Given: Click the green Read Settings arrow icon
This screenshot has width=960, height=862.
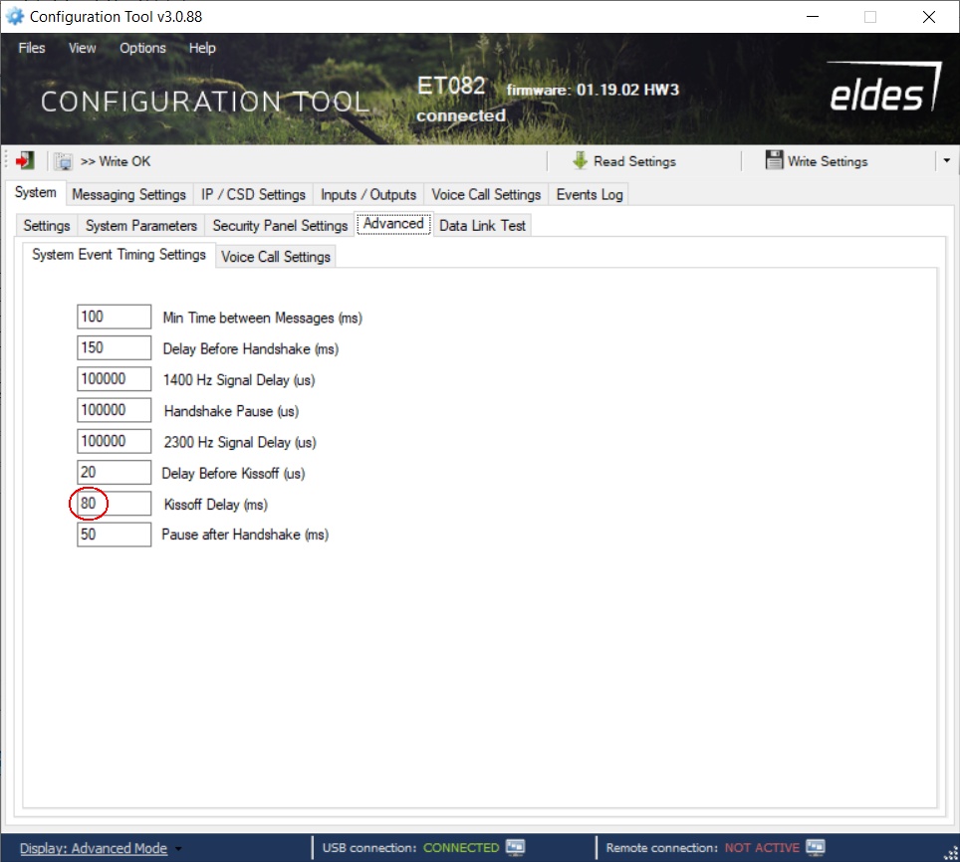Looking at the screenshot, I should tap(580, 161).
